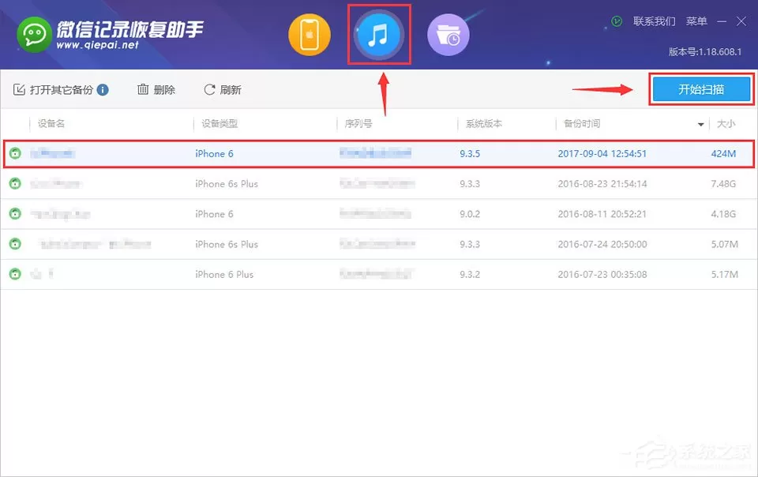Click the 开始扫描 start scan button
Viewport: 758px width, 477px height.
(701, 89)
